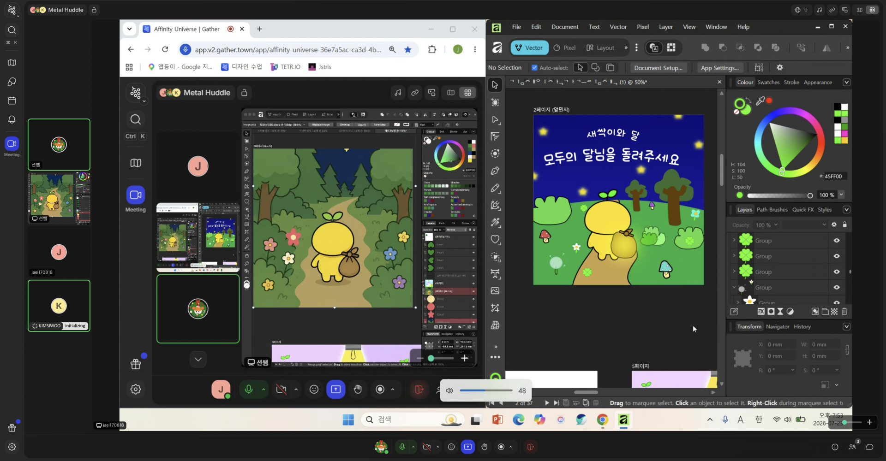Toggle the Auto-select checkbox
The width and height of the screenshot is (886, 461).
[534, 68]
